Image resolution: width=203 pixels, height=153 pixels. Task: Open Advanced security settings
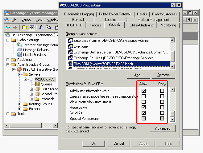(163, 128)
